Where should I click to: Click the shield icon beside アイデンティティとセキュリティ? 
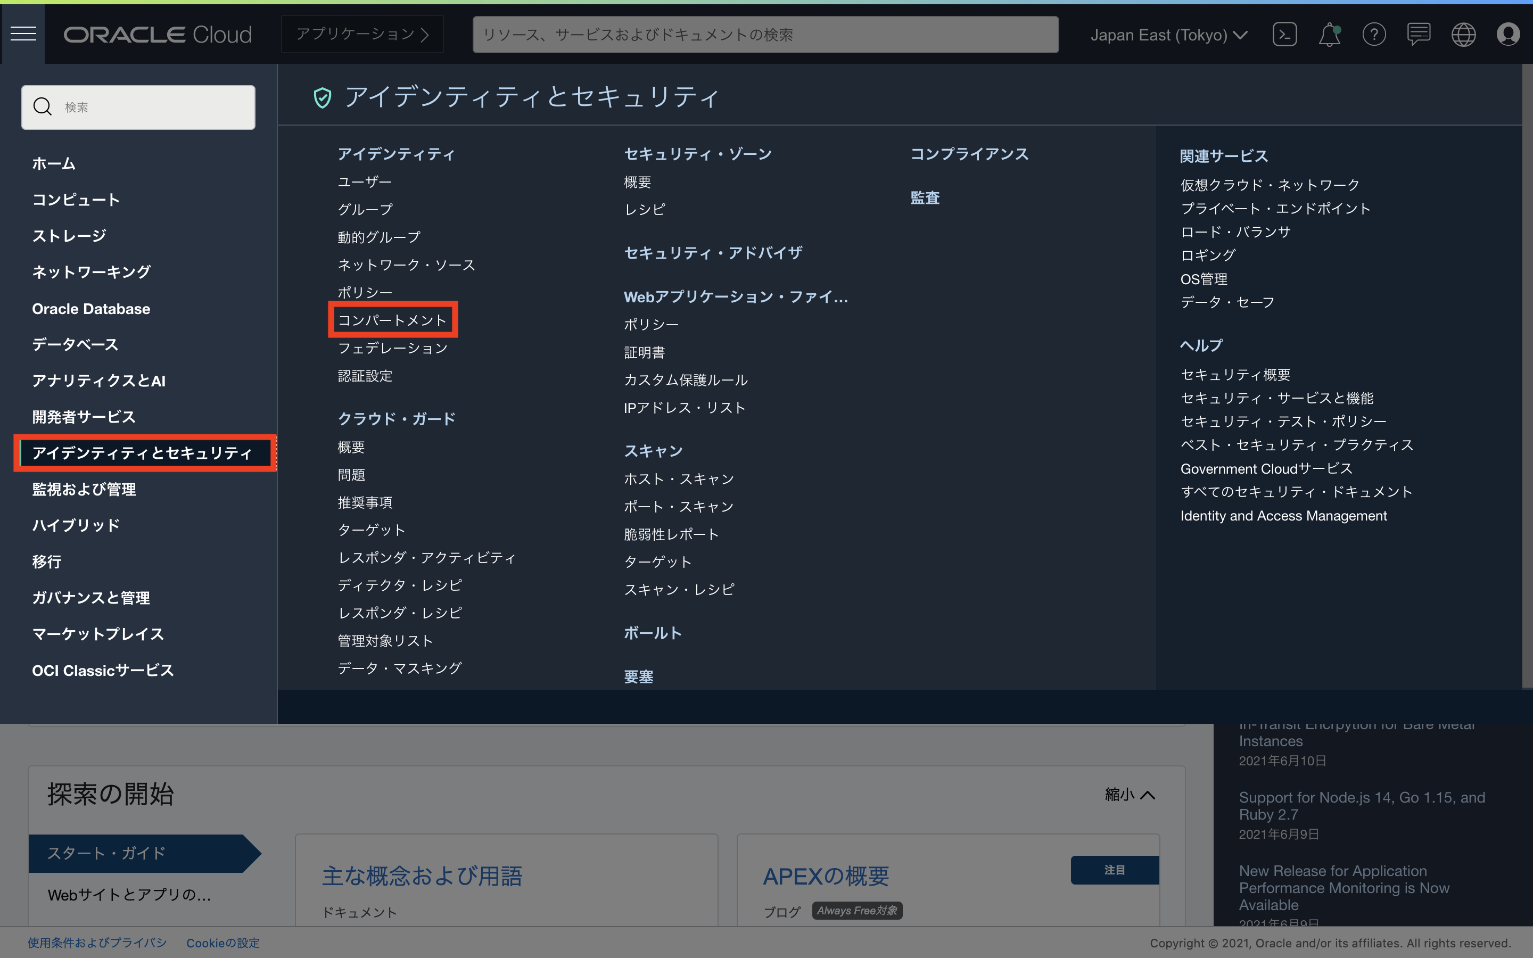click(x=324, y=97)
